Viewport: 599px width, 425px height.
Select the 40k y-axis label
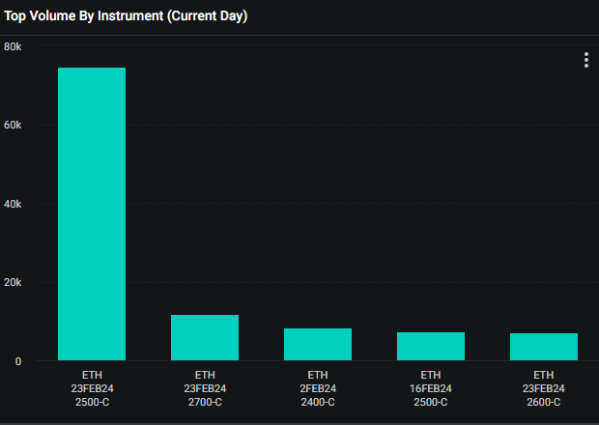pyautogui.click(x=14, y=205)
